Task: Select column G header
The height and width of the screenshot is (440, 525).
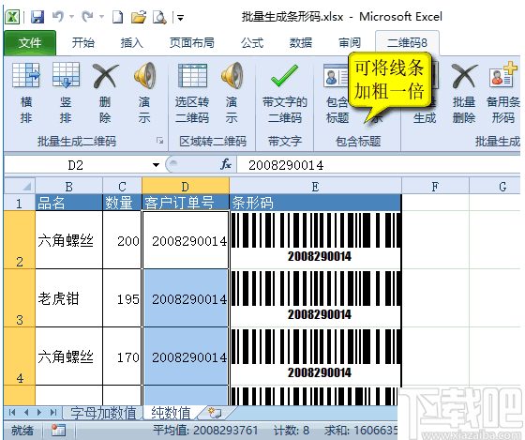Action: coord(496,186)
